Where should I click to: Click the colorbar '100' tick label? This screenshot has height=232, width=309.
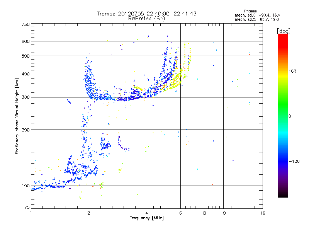tap(292, 71)
